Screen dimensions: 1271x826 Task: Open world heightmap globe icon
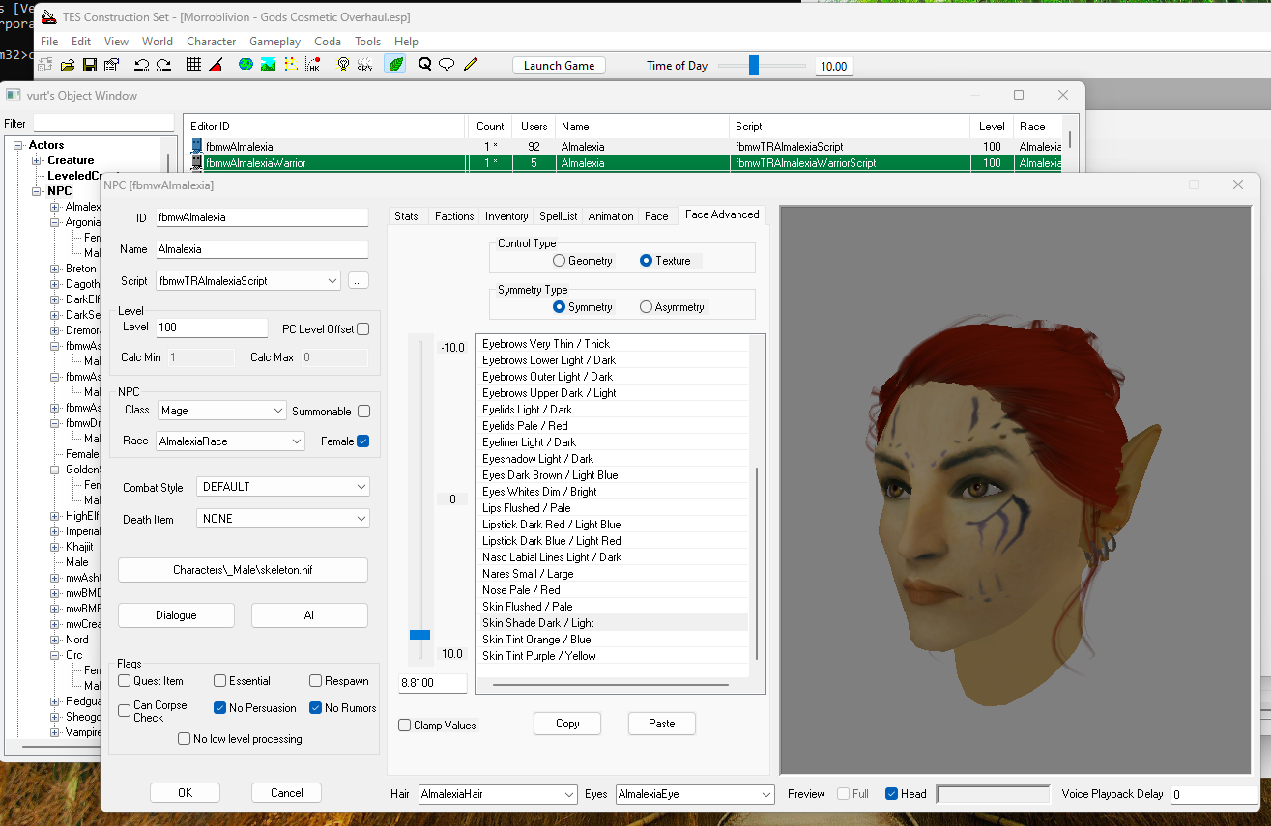click(x=246, y=65)
